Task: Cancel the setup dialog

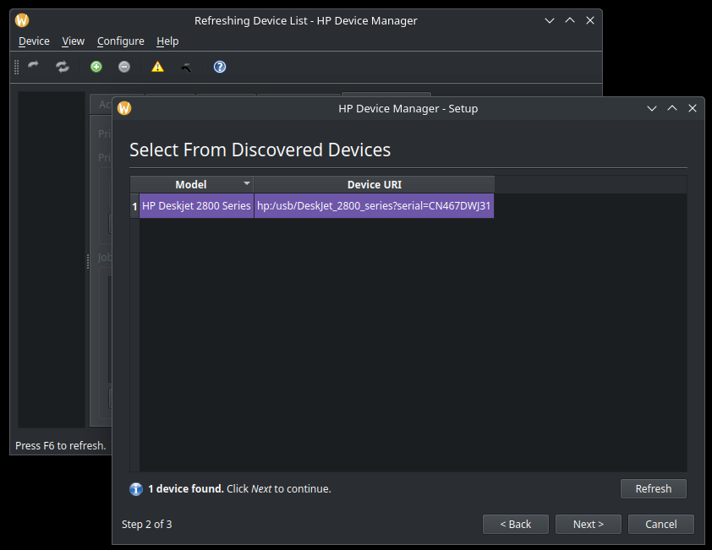Action: click(x=661, y=524)
